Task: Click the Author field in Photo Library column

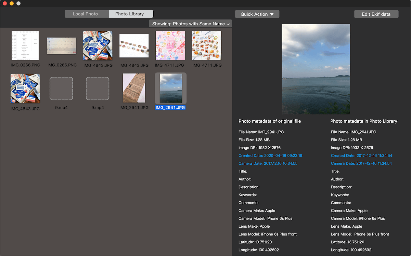Action: click(x=337, y=179)
